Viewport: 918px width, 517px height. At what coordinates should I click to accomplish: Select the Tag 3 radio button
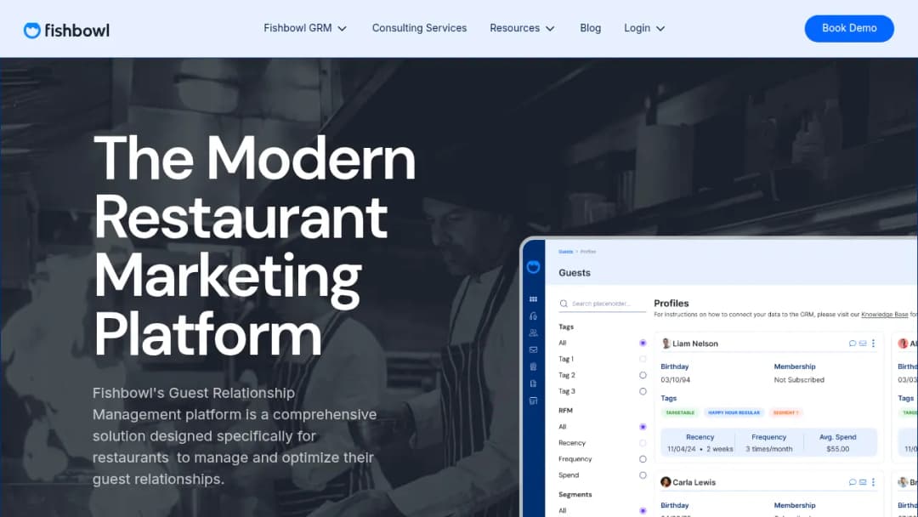pos(643,391)
